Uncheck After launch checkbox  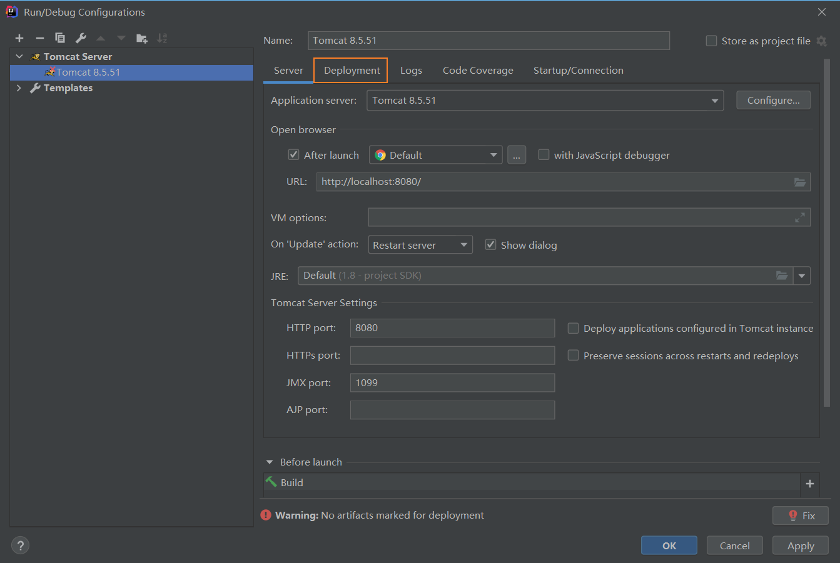293,154
